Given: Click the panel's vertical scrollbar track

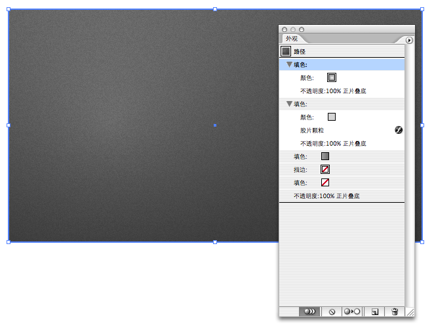Looking at the screenshot, I should coord(409,175).
